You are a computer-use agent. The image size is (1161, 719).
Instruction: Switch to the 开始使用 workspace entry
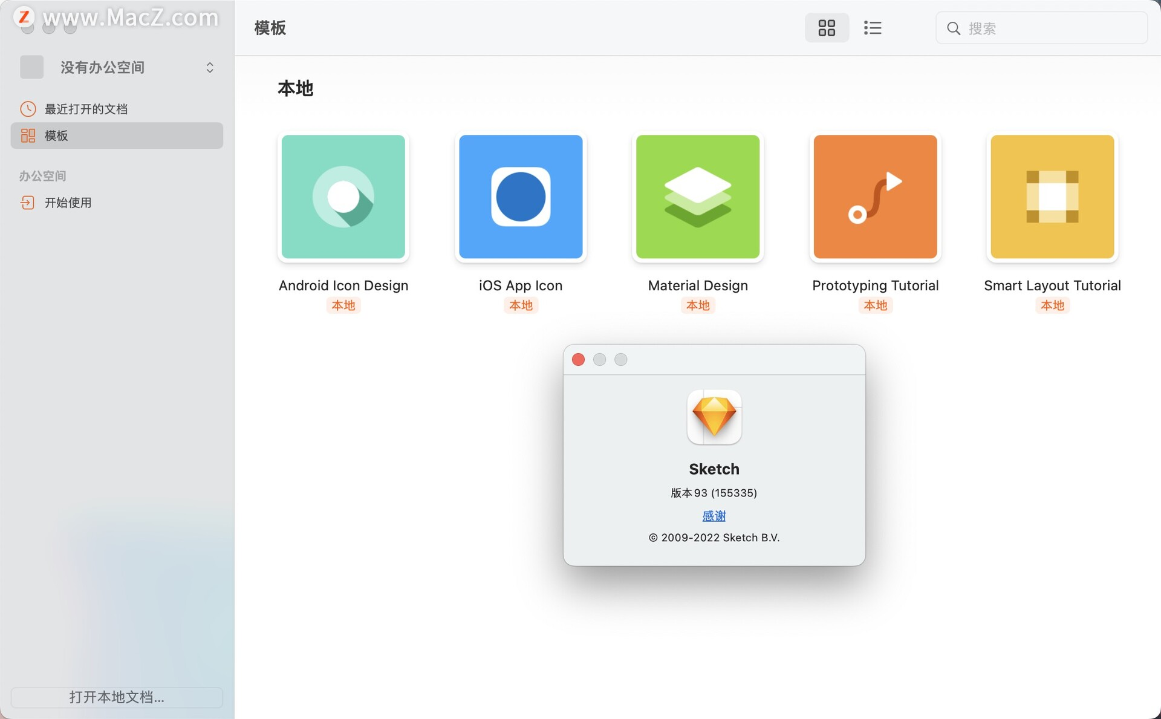68,203
